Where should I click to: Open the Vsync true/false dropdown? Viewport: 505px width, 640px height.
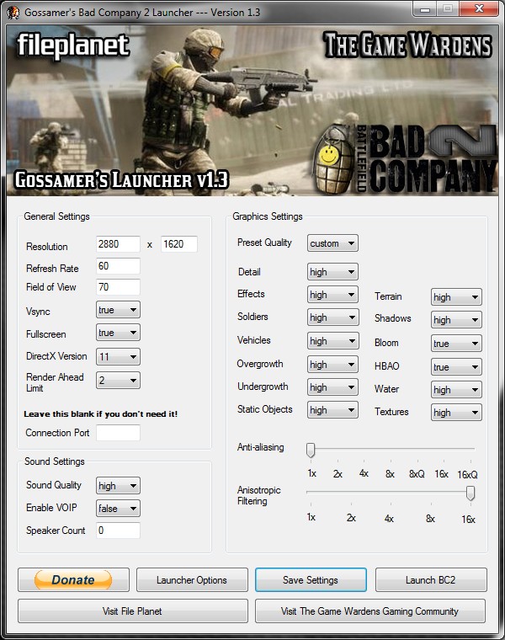[118, 310]
